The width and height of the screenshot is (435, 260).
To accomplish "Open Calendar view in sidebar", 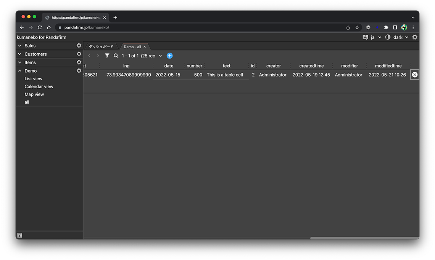I will pyautogui.click(x=39, y=86).
